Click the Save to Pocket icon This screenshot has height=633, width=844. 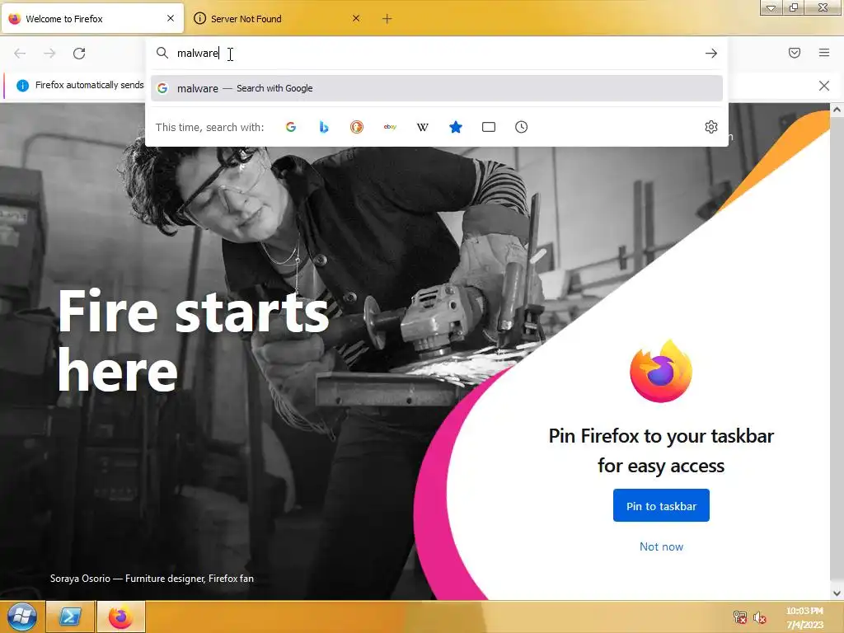tap(795, 53)
